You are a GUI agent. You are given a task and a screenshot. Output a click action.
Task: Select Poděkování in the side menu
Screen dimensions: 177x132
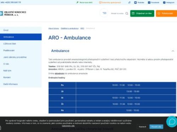(21, 50)
